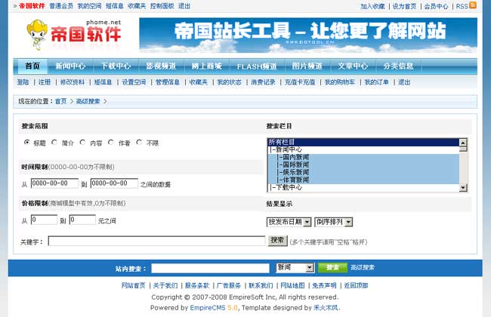Open the 高级搜索 link in blue bar
The height and width of the screenshot is (317, 491).
click(x=363, y=268)
